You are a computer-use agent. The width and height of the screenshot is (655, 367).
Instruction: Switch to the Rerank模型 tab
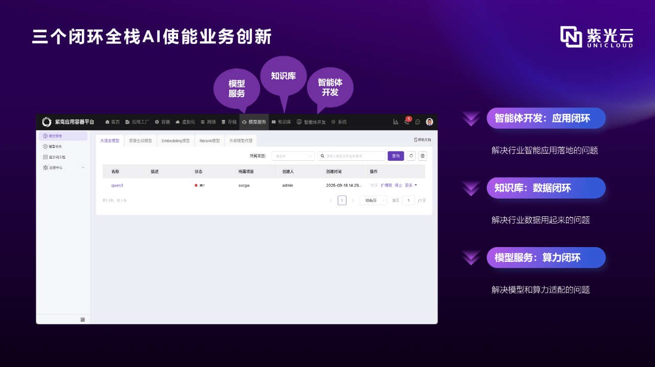209,140
